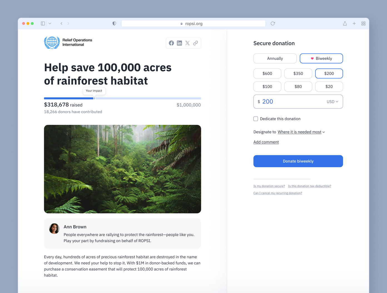Share campaign on X
The width and height of the screenshot is (387, 293).
pyautogui.click(x=187, y=43)
